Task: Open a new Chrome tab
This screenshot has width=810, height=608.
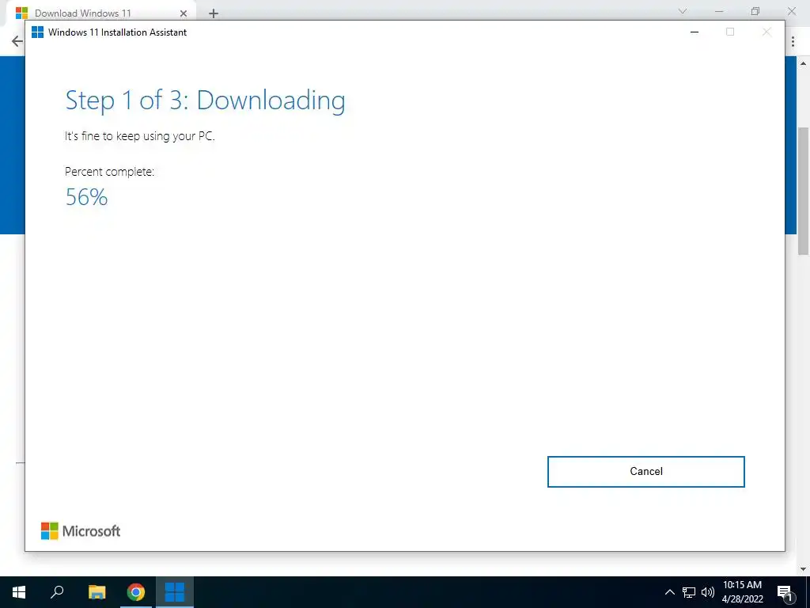Action: (214, 13)
